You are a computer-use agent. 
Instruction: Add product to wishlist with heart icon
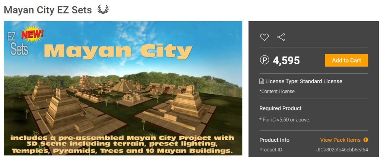(x=265, y=37)
